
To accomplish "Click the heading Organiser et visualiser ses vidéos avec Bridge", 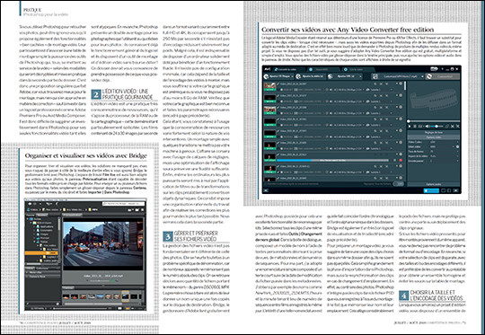I will pyautogui.click(x=85, y=156).
